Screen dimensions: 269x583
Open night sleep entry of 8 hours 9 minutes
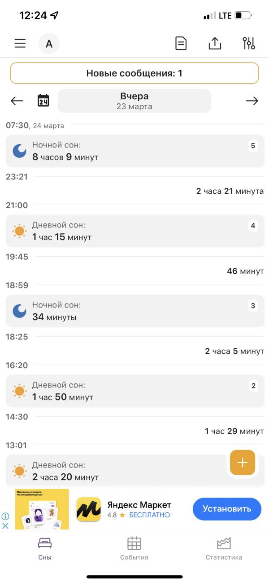pyautogui.click(x=134, y=151)
